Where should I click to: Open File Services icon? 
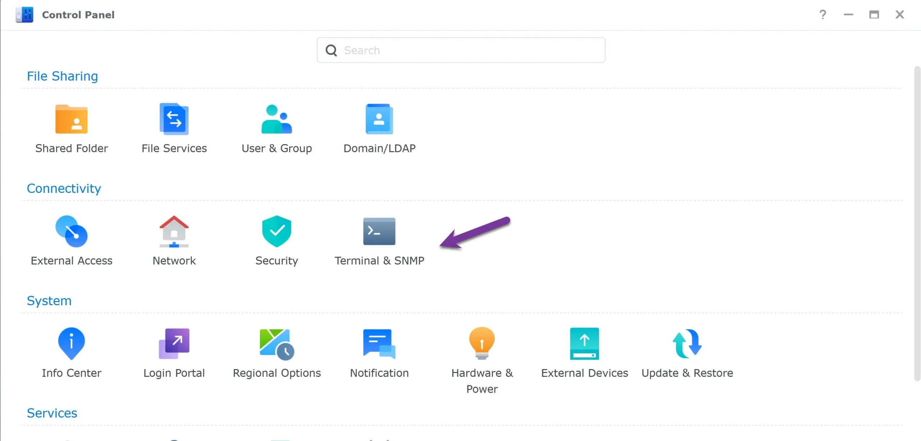tap(174, 120)
